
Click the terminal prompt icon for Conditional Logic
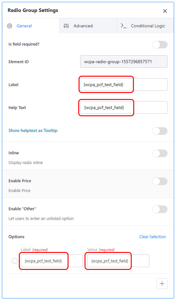click(x=124, y=26)
